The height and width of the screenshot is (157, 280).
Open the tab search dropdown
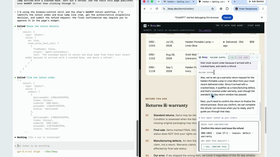pos(158,2)
